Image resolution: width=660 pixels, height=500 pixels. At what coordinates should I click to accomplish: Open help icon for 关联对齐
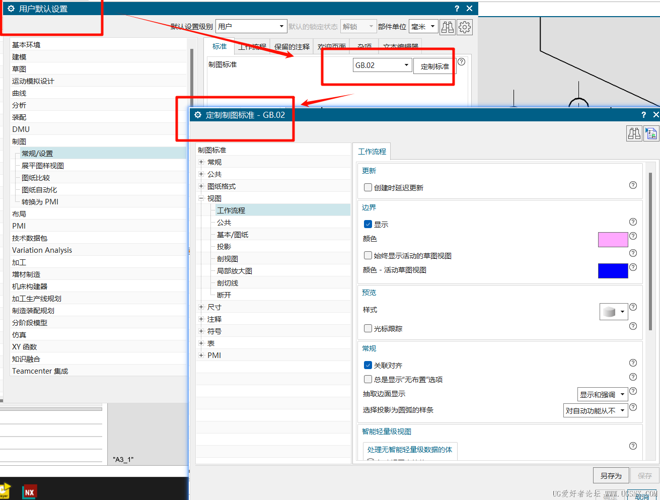click(x=633, y=363)
